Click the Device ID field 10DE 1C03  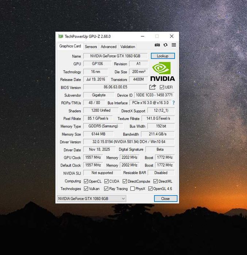pyautogui.click(x=154, y=95)
